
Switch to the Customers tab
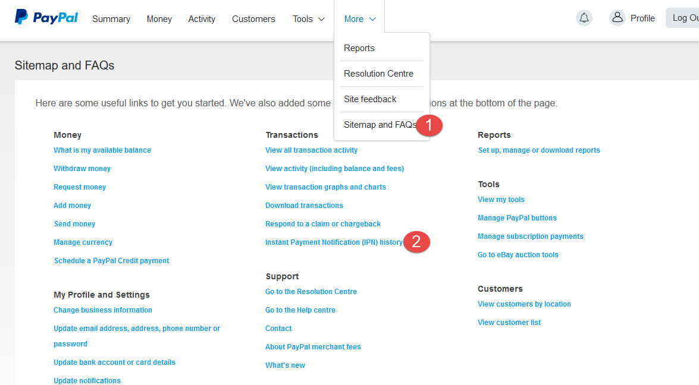(253, 19)
